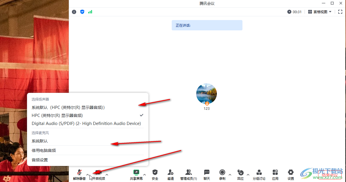Expand the recording options arrow beside 录制
This screenshot has height=182, width=346.
click(230, 174)
